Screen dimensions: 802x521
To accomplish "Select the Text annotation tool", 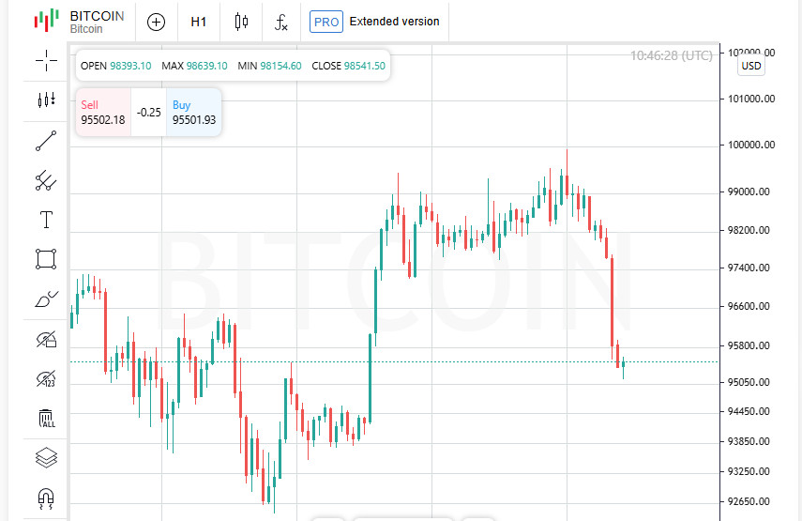I will [46, 220].
